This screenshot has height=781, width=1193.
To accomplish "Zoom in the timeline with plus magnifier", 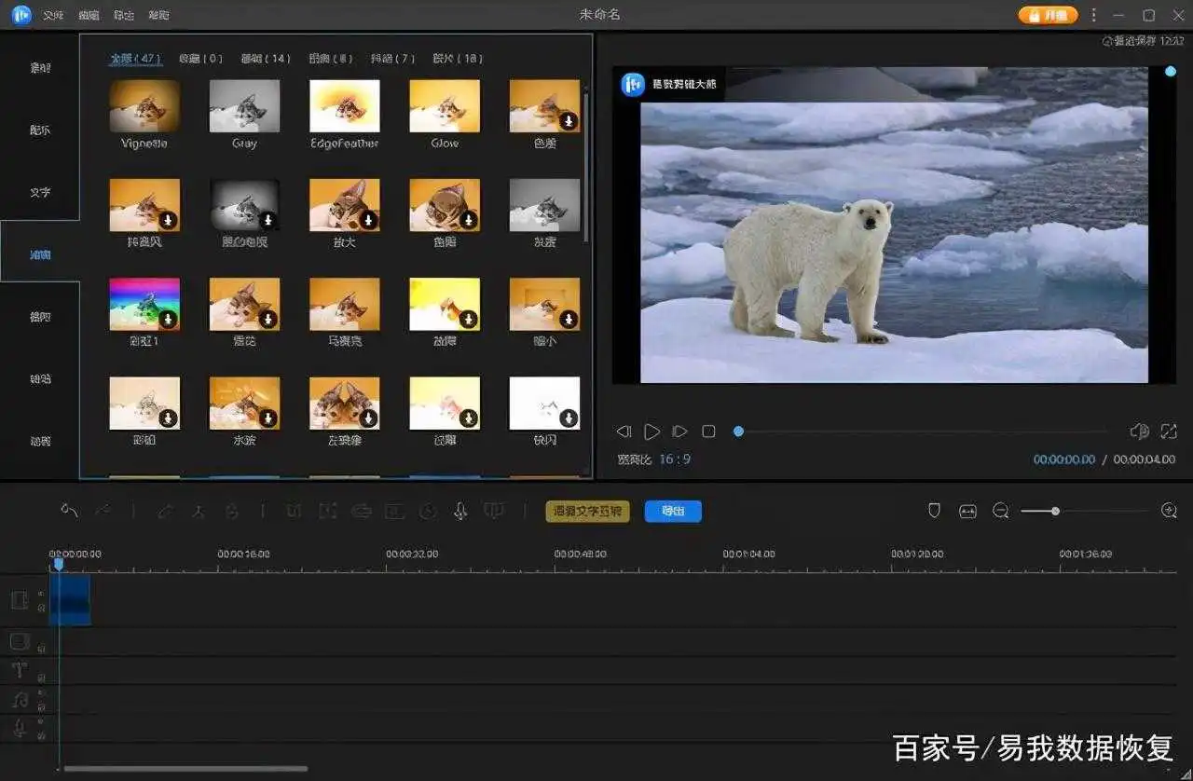I will 1169,511.
